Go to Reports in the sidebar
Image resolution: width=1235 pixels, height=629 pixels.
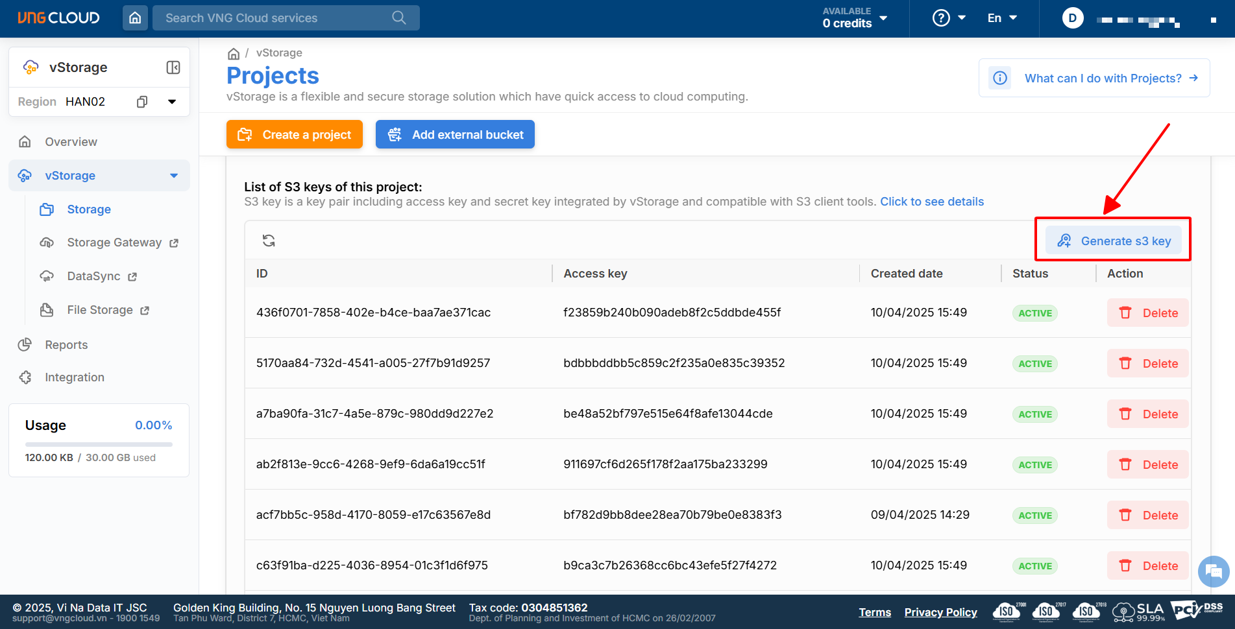click(x=66, y=345)
